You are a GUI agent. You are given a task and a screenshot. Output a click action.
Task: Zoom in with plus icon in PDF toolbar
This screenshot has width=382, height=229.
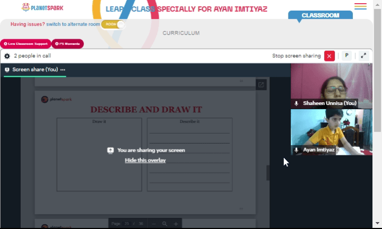tap(176, 224)
